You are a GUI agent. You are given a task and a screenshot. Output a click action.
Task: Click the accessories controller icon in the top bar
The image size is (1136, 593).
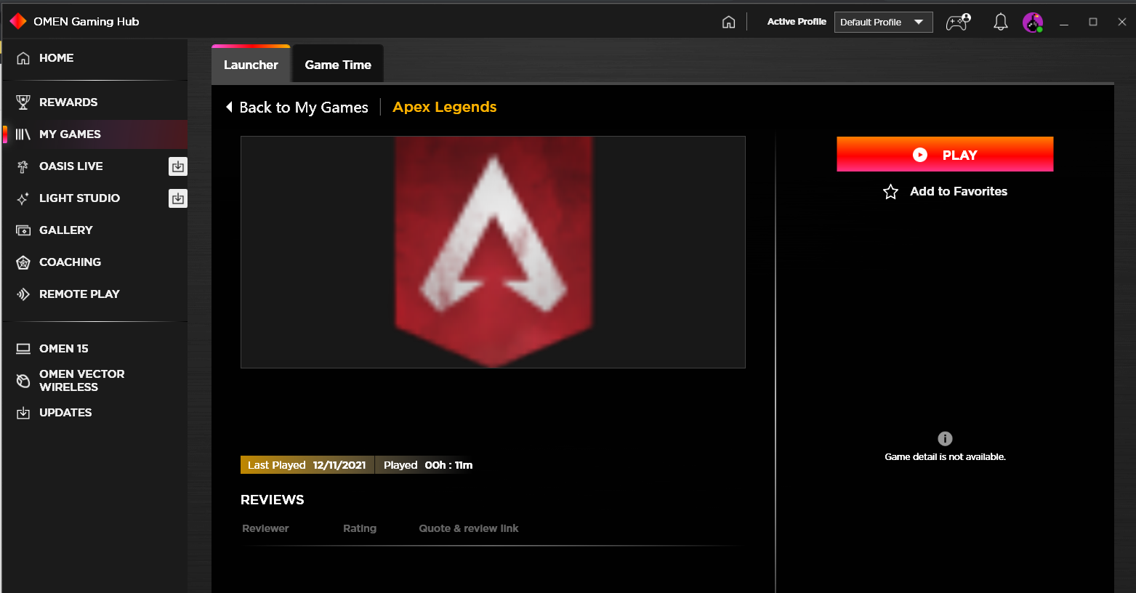pos(957,21)
